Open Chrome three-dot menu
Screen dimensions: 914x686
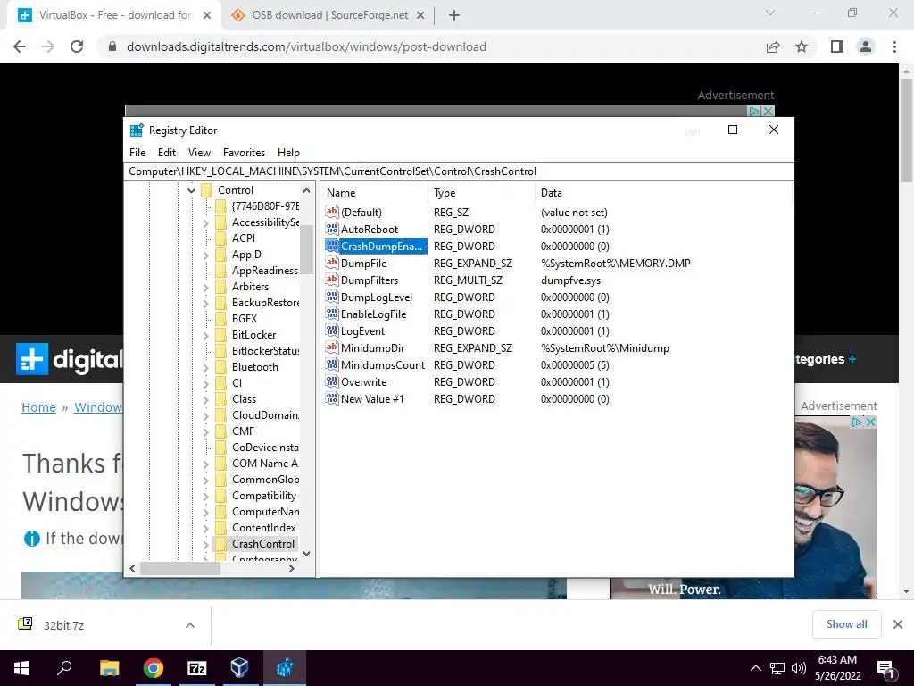(894, 46)
